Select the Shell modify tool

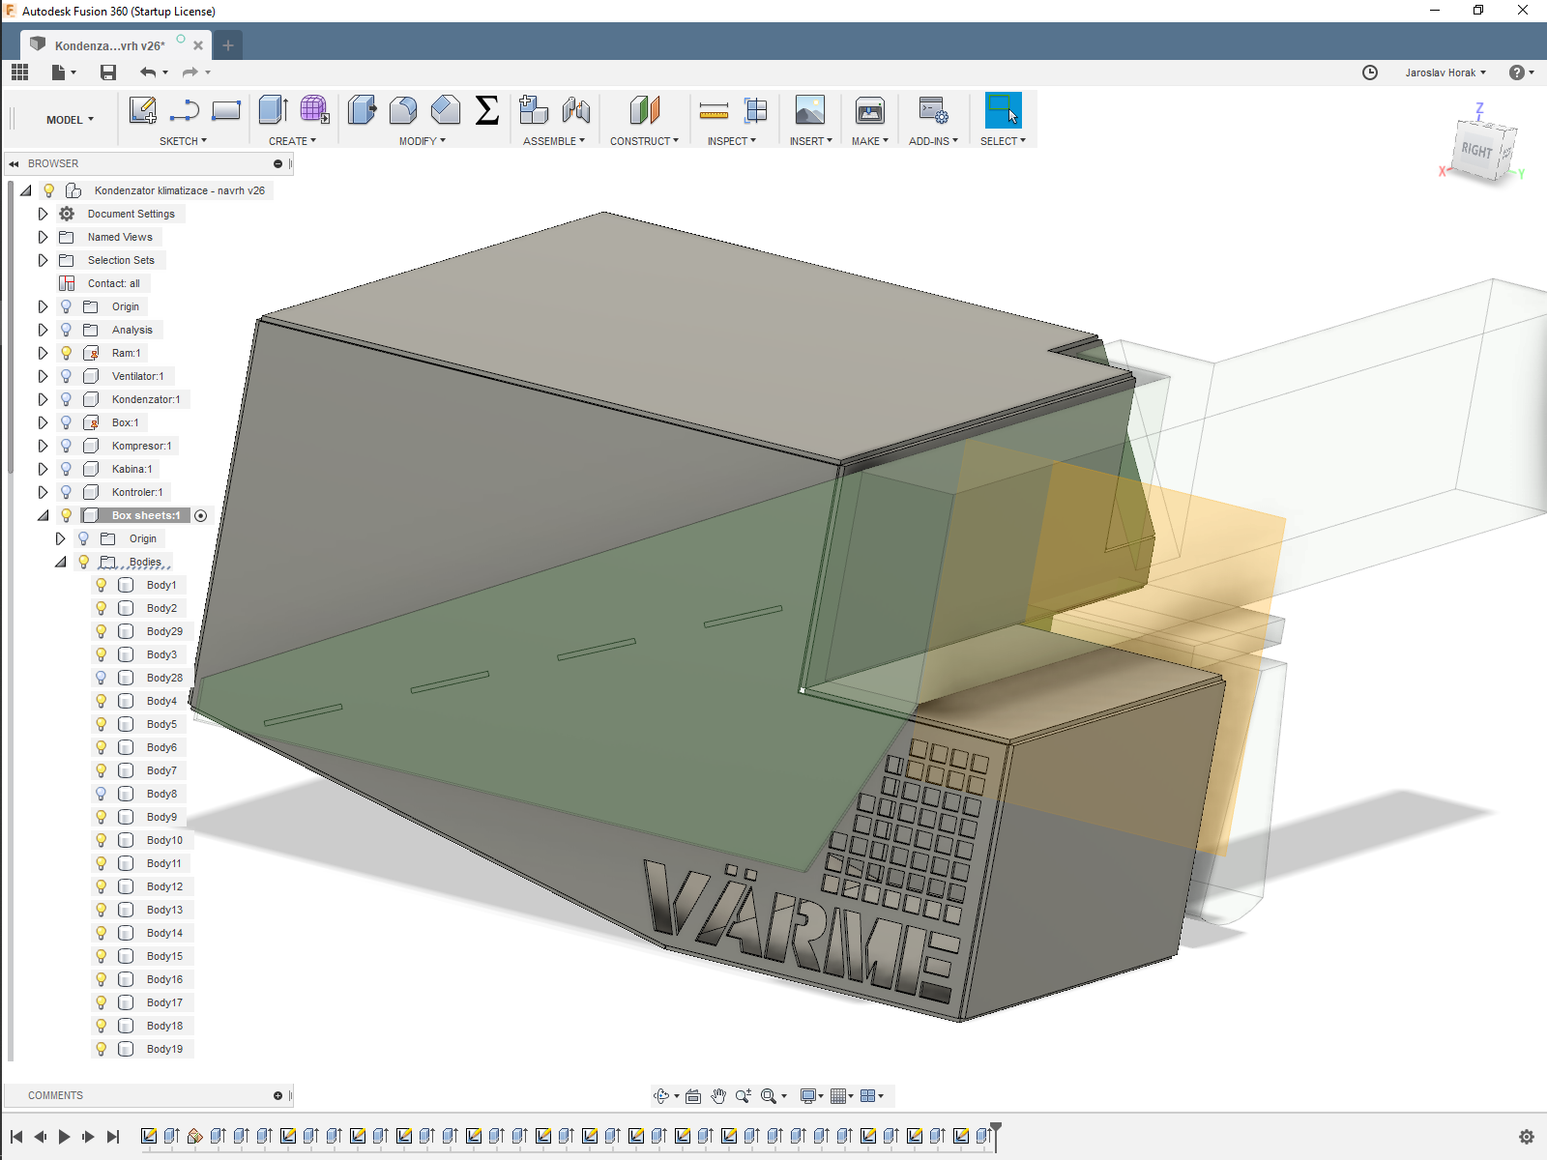coord(446,110)
